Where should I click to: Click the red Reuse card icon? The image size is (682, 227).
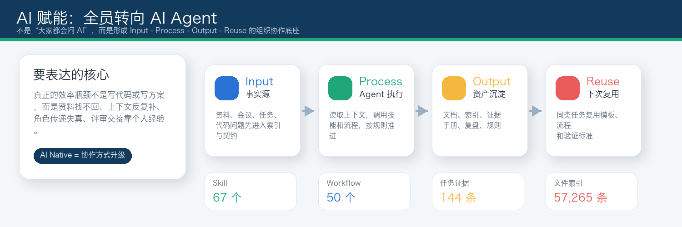point(567,88)
